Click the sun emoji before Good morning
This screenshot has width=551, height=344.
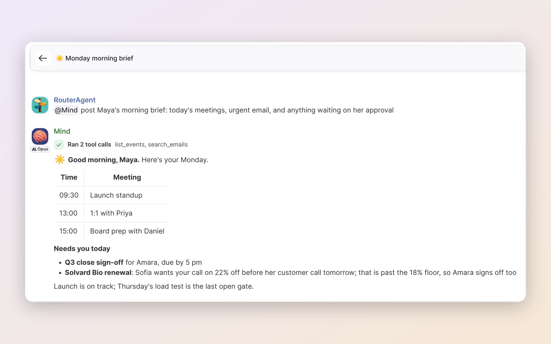coord(60,160)
